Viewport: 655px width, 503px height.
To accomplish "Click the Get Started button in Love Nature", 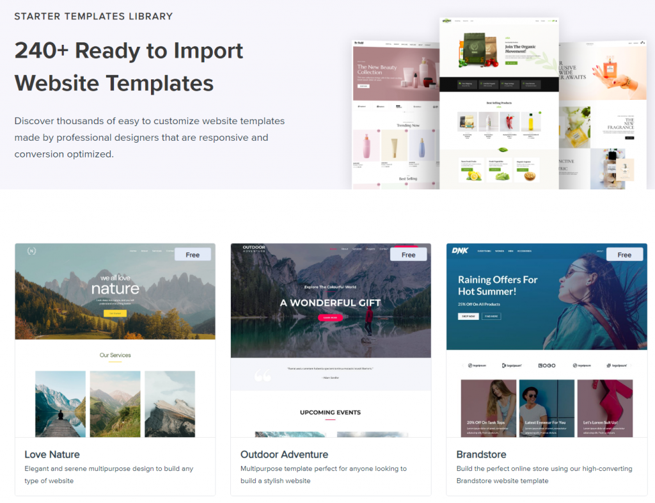I will click(x=115, y=313).
